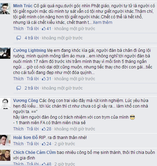The width and height of the screenshot is (157, 166).
Task: Open Minh Trúc's profile picture
Action: coord(5,9)
